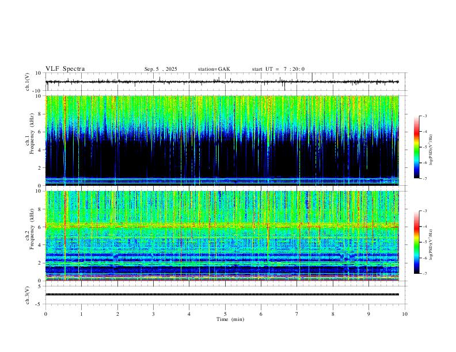The image size is (456, 352).
Task: Click the upper PSD color scale bar
Action: pyautogui.click(x=417, y=147)
